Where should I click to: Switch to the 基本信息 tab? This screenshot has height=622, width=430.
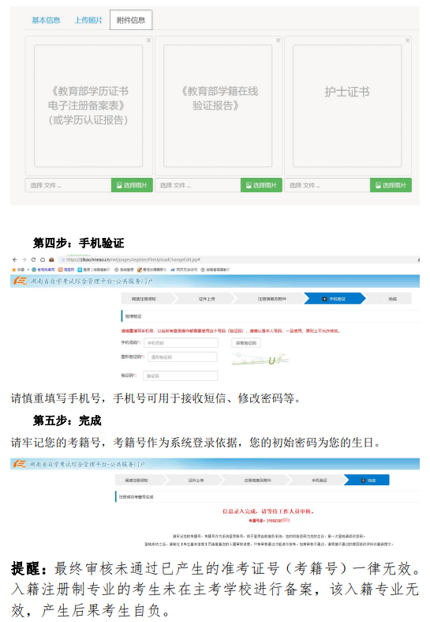46,20
